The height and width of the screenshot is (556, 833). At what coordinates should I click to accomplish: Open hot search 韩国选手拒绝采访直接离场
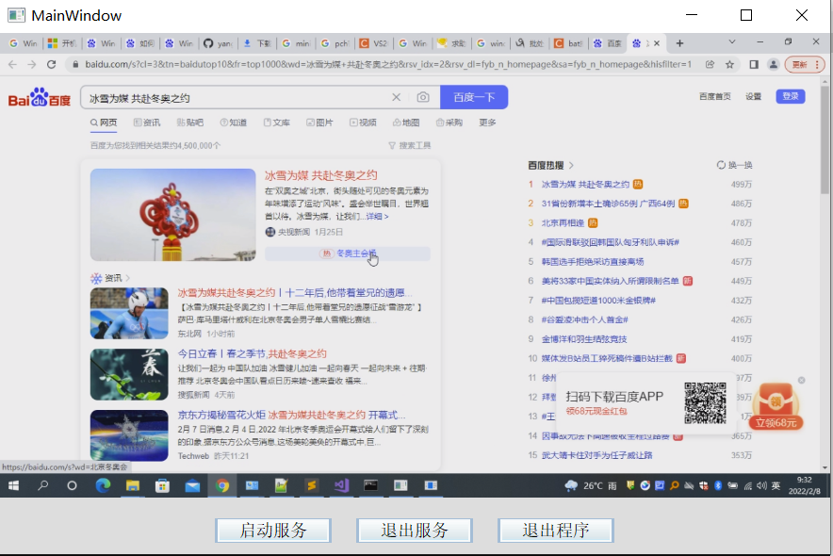coord(593,262)
